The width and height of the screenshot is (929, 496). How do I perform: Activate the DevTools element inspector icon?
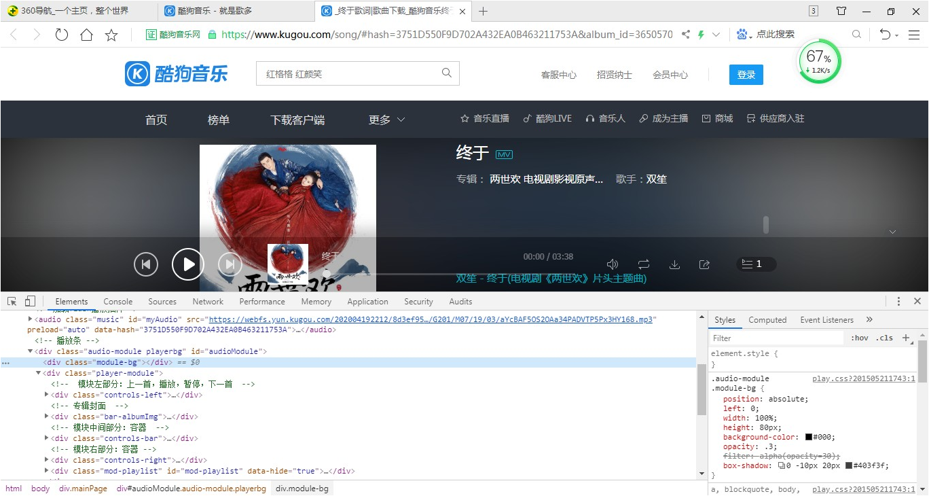pyautogui.click(x=12, y=301)
